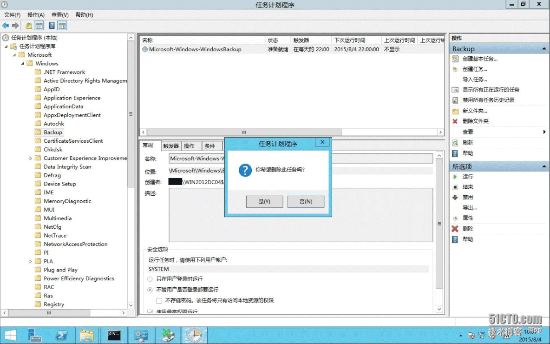The image size is (550, 344).
Task: Open the 查看(V) menu
Action: 60,15
